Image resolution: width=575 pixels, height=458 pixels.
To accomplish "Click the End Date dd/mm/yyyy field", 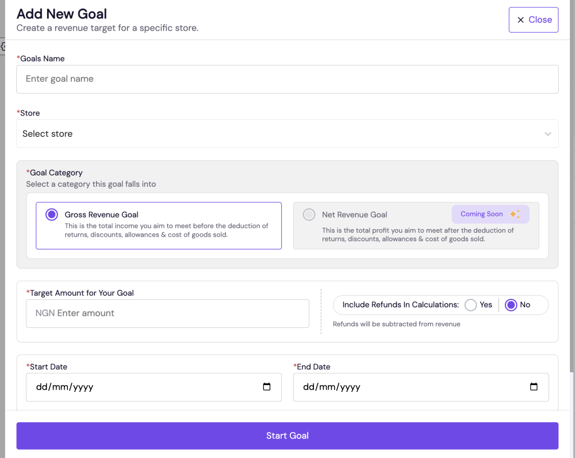I will point(404,387).
